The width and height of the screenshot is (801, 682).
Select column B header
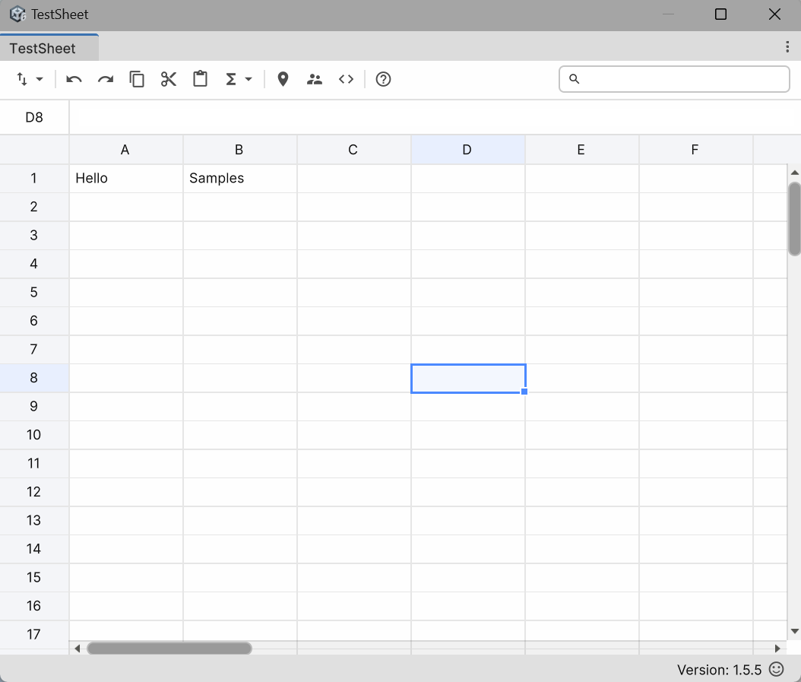tap(239, 150)
